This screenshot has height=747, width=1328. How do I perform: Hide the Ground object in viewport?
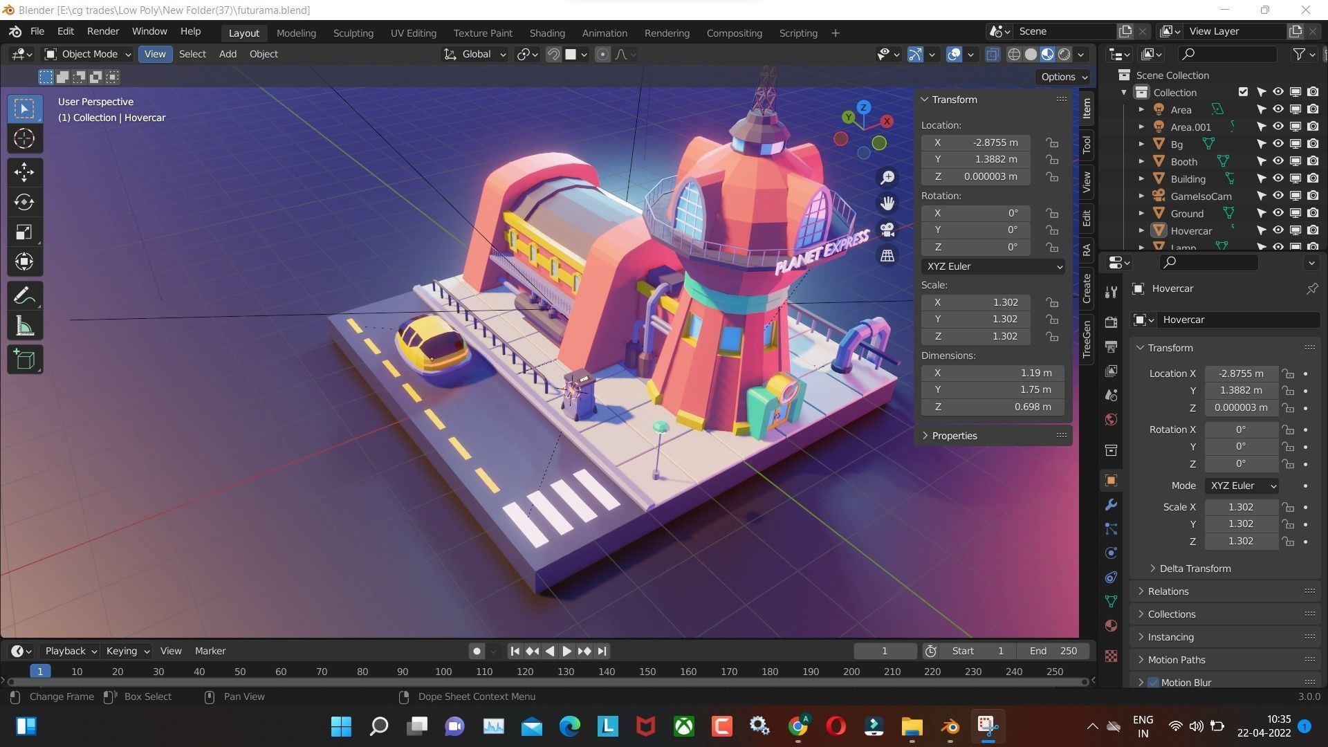coord(1278,213)
